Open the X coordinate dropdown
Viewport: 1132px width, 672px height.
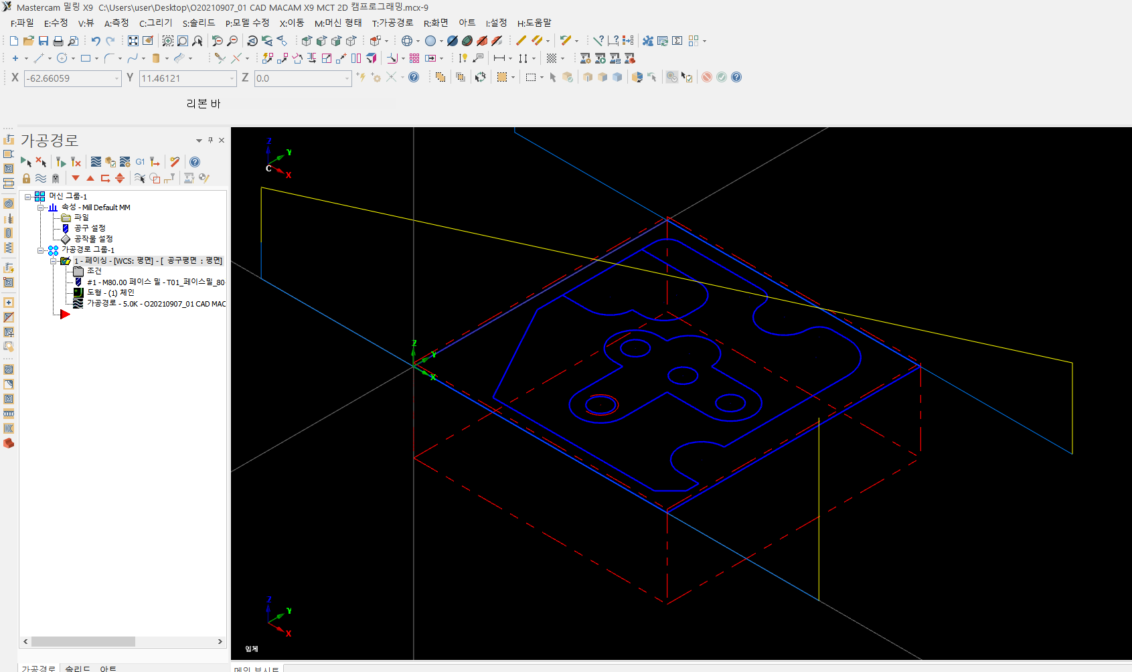click(116, 78)
